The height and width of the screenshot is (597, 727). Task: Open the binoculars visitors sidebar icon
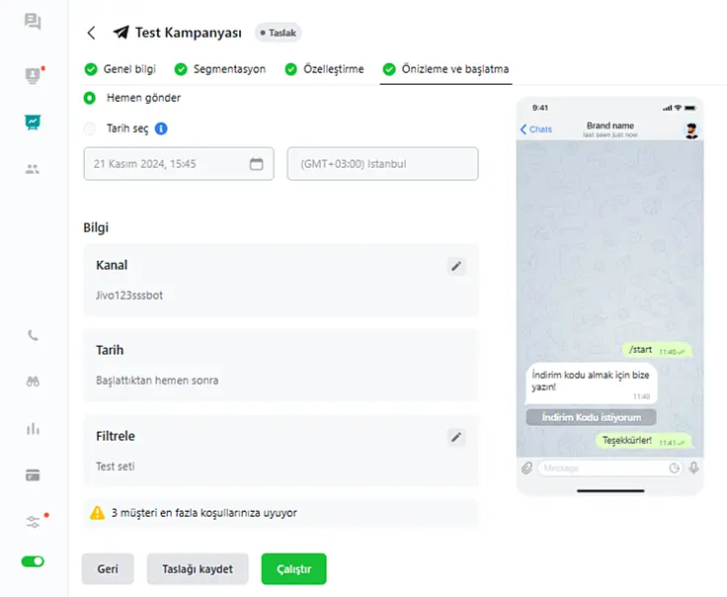[33, 382]
